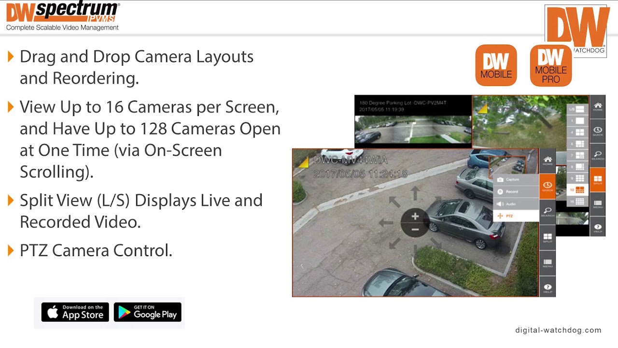Click the 2017/05/05 11:24:18 timestamp overlay

360,173
